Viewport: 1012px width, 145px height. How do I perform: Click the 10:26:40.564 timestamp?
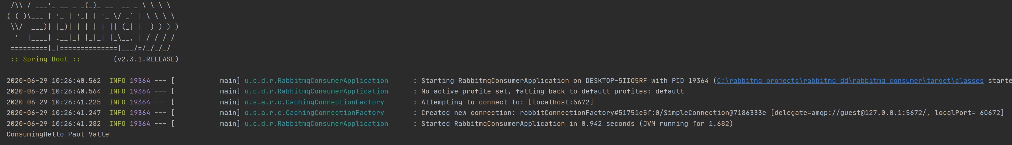click(x=53, y=91)
